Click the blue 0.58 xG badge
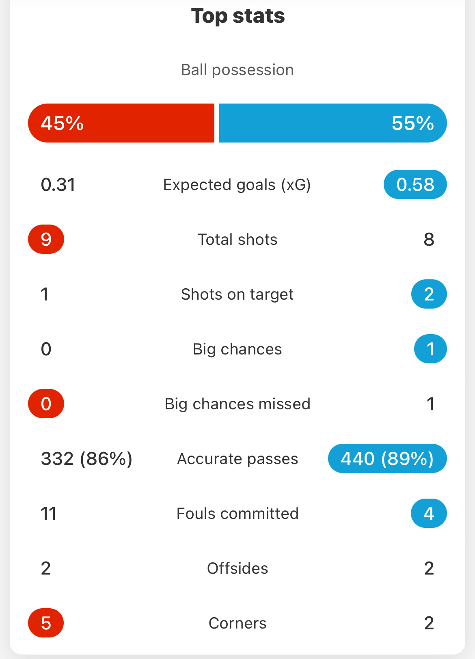The width and height of the screenshot is (475, 659). tap(415, 185)
